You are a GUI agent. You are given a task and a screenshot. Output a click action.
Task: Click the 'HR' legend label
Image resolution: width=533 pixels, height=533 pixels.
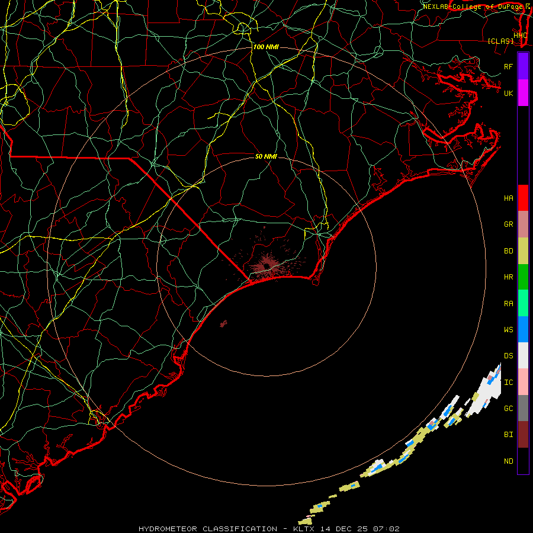point(508,277)
